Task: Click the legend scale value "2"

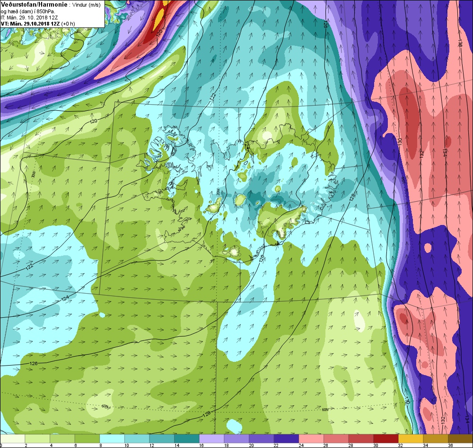Action: pyautogui.click(x=26, y=445)
